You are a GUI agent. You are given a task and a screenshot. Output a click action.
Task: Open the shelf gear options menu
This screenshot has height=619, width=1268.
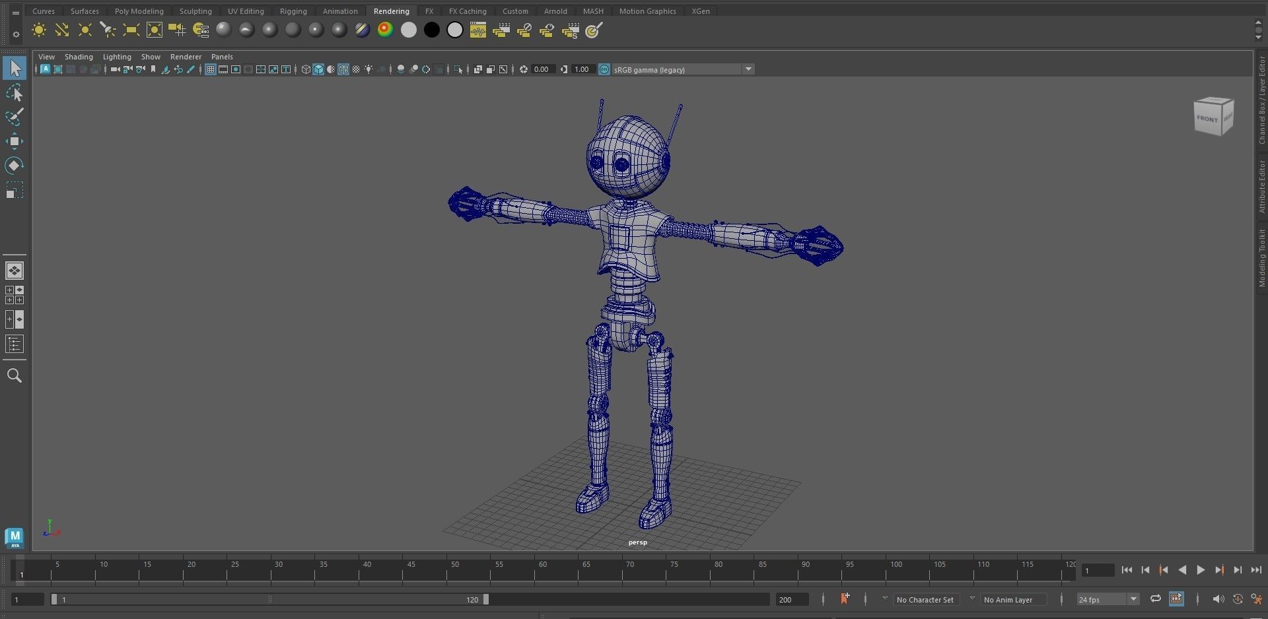click(16, 34)
